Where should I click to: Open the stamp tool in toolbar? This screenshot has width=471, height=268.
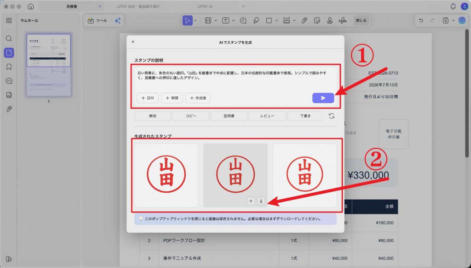tap(329, 20)
